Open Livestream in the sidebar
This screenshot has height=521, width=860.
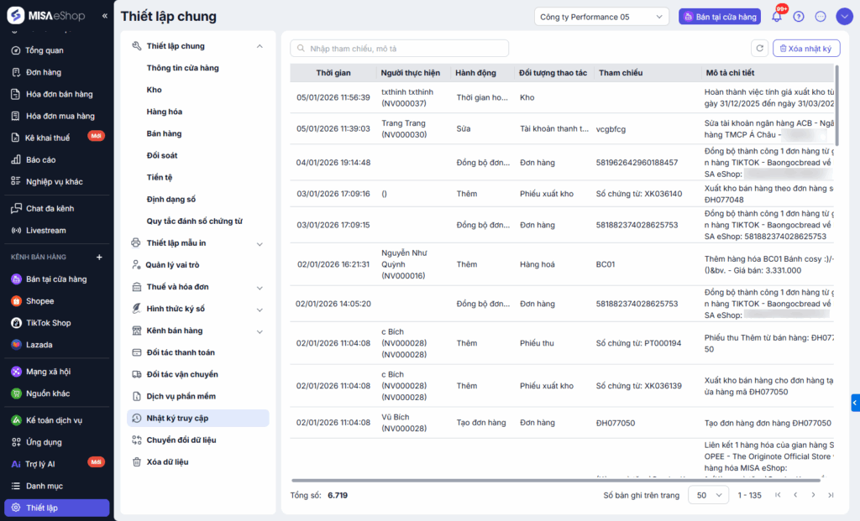point(45,231)
